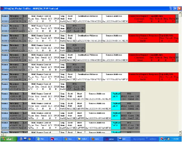Click Seq Num cell in frame 00003
Image resolution: width=182 pixels, height=143 pixels.
[x=63, y=38]
